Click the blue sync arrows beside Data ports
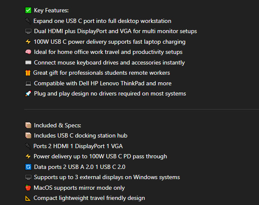Viewport: 259px width, 205px height. pos(28,167)
